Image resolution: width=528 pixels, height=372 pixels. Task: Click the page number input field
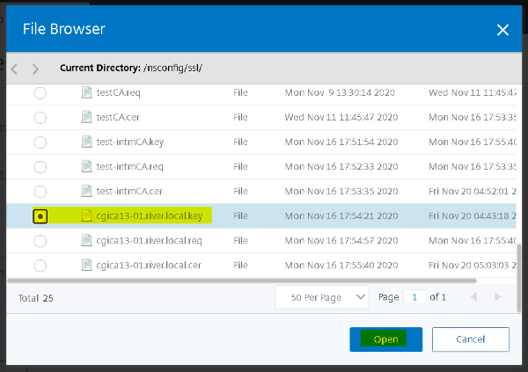coord(414,298)
